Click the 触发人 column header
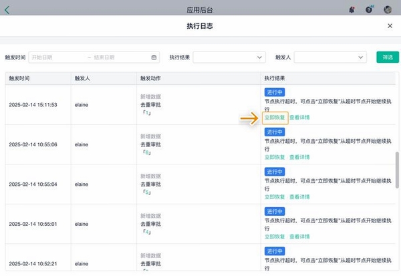 (82, 78)
